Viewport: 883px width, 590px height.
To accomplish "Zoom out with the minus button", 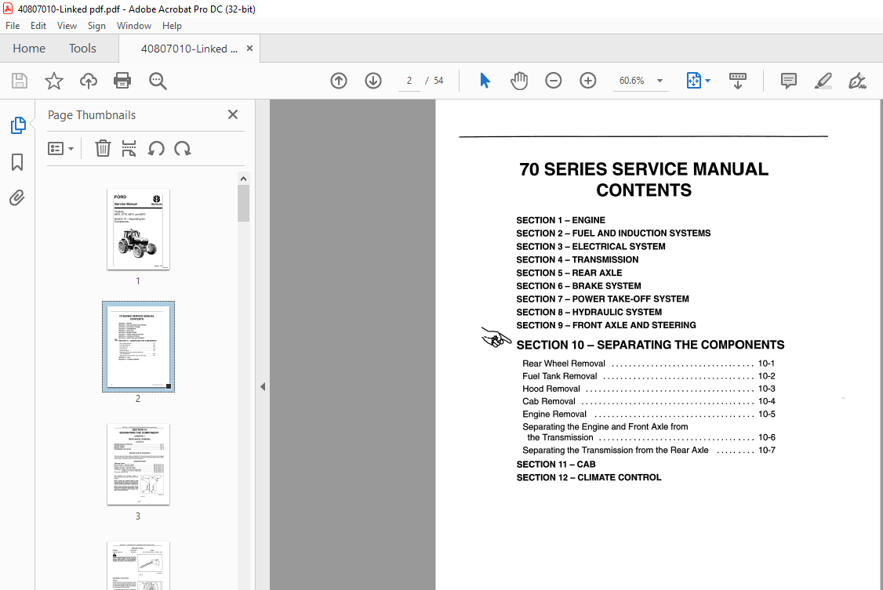I will pos(554,81).
